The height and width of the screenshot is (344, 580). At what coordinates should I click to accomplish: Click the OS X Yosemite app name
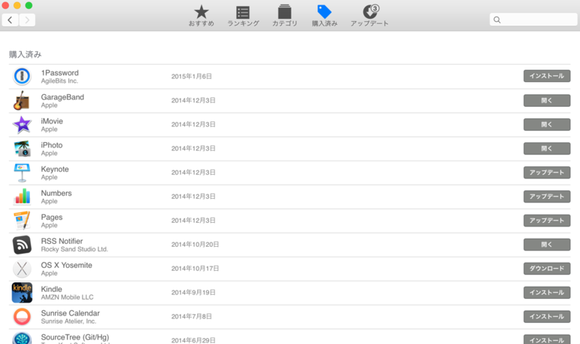click(67, 265)
